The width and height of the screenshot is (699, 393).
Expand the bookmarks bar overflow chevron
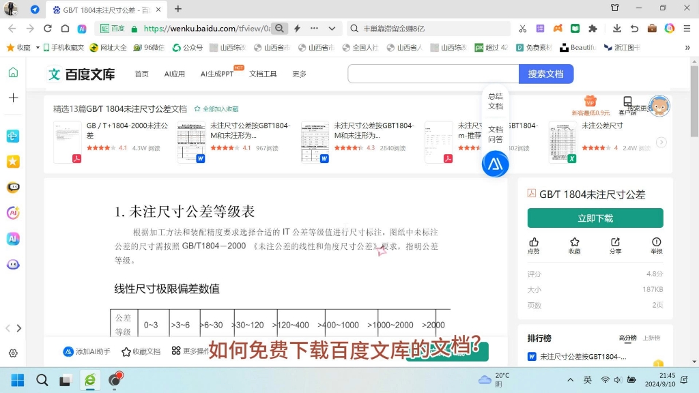pos(687,48)
